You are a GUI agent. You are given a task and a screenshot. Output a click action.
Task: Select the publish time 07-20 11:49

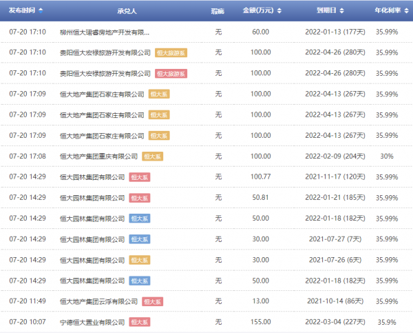tap(28, 301)
